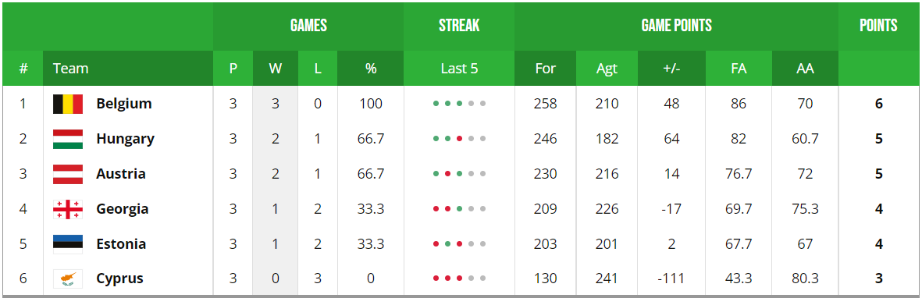Image resolution: width=922 pixels, height=298 pixels.
Task: Click the Last 5 column header
Action: tap(459, 68)
